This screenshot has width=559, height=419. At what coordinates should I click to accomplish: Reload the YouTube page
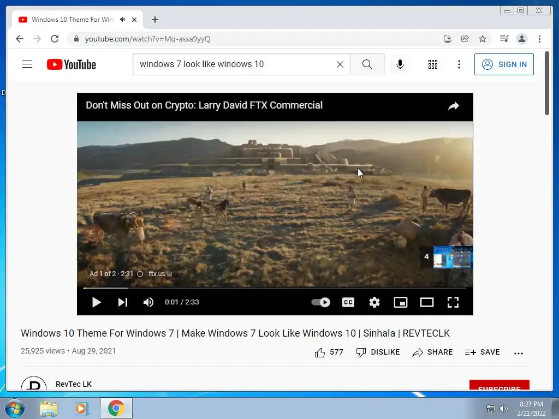click(x=55, y=39)
